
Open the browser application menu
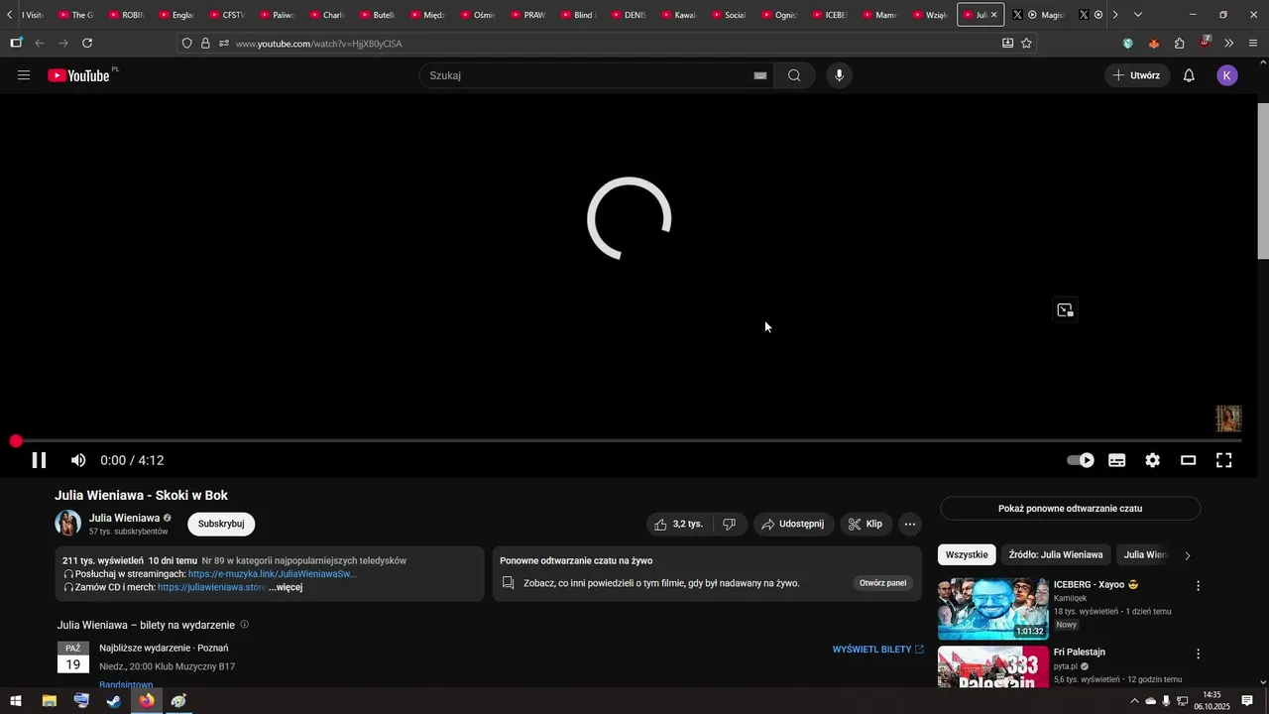[x=1253, y=43]
